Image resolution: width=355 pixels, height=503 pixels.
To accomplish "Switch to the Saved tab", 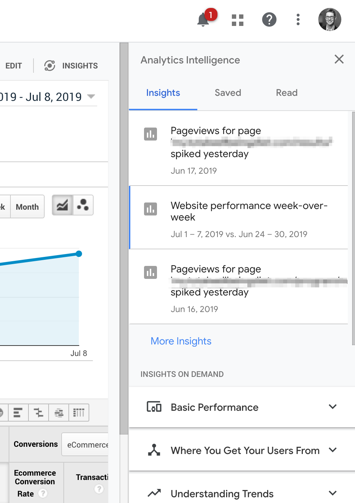I will pos(228,93).
